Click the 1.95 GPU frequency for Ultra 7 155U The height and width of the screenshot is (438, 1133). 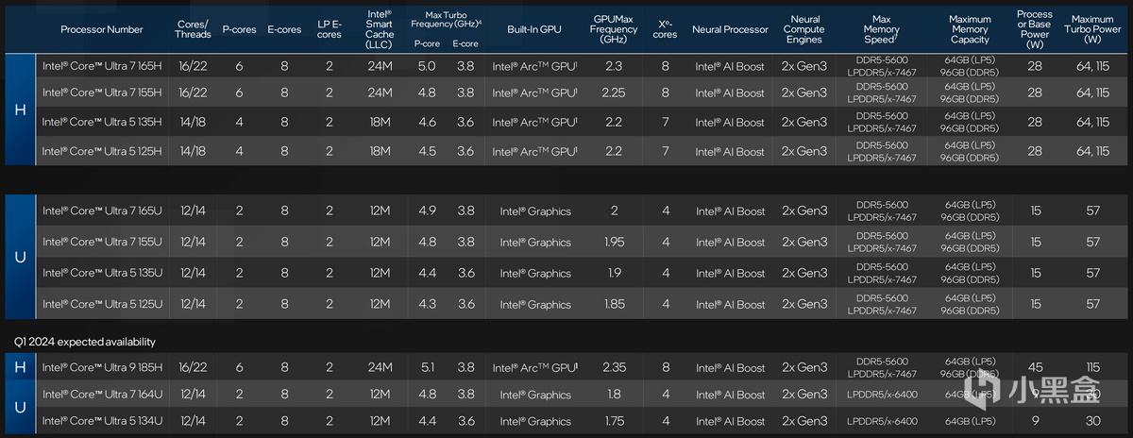(615, 243)
